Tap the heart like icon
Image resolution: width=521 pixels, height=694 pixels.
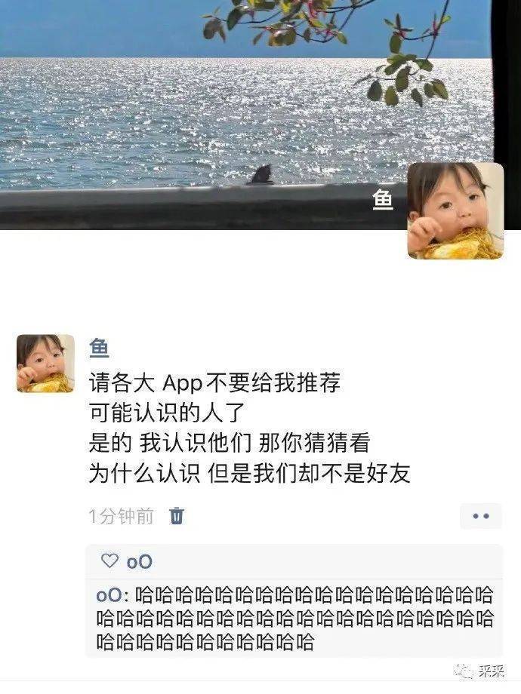(110, 560)
